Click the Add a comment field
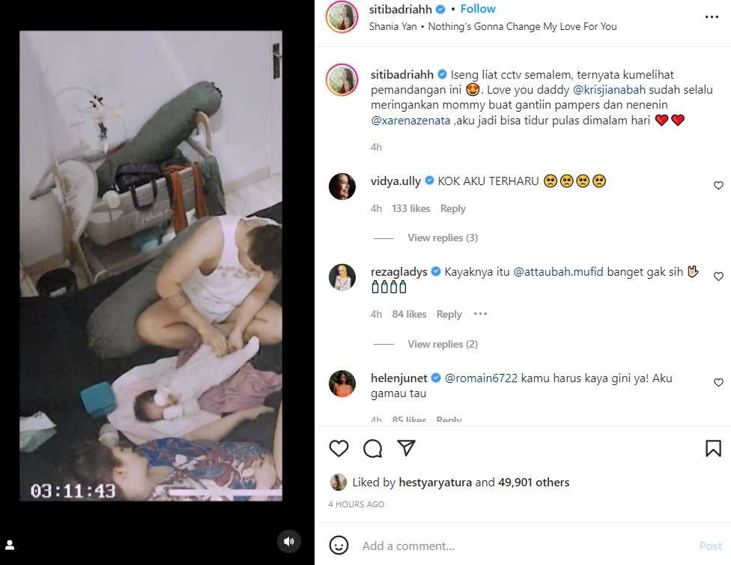Viewport: 731px width, 565px height. pos(517,546)
